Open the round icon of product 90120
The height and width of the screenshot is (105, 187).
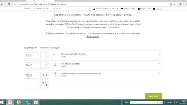tap(53, 54)
